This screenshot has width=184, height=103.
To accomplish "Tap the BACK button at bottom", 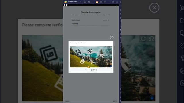I will coord(67,101).
